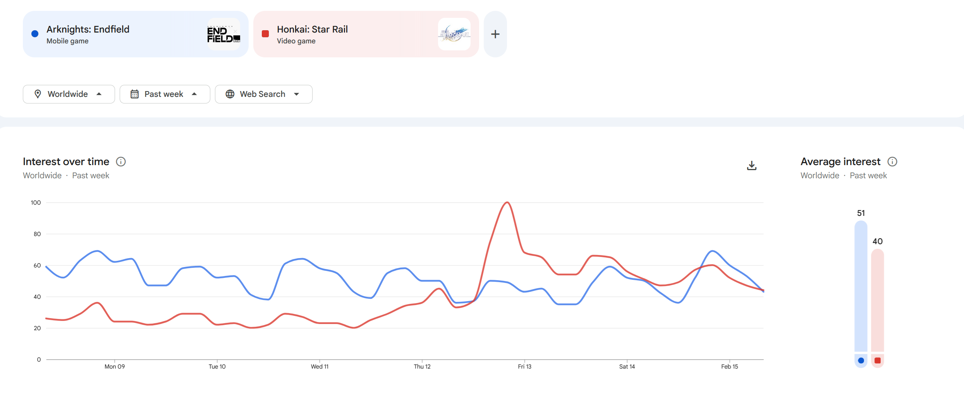This screenshot has height=398, width=964.
Task: Click the location pin icon in the Worldwide filter
Action: pos(38,94)
